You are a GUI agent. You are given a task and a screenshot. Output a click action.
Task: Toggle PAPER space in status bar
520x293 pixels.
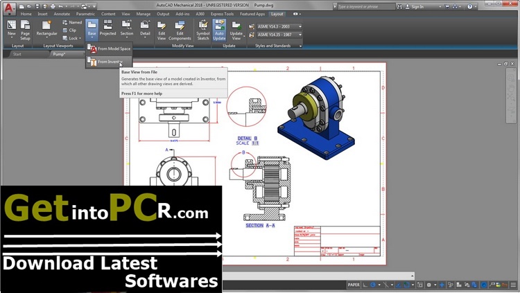pos(354,285)
